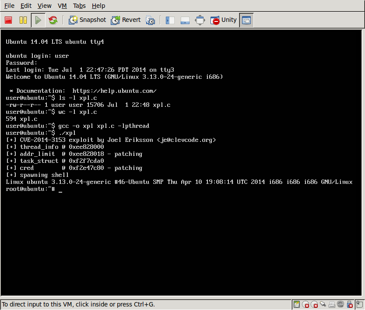The image size is (365, 310).
Task: Click the printer device status icon
Action: point(332,304)
